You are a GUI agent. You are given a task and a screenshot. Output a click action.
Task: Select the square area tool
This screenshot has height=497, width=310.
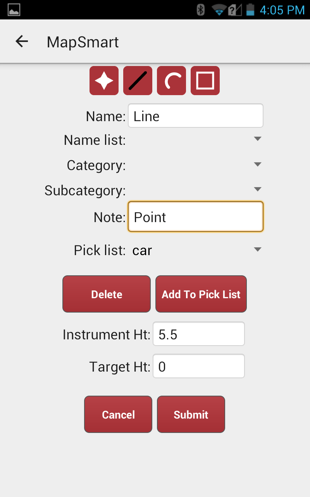coord(205,81)
